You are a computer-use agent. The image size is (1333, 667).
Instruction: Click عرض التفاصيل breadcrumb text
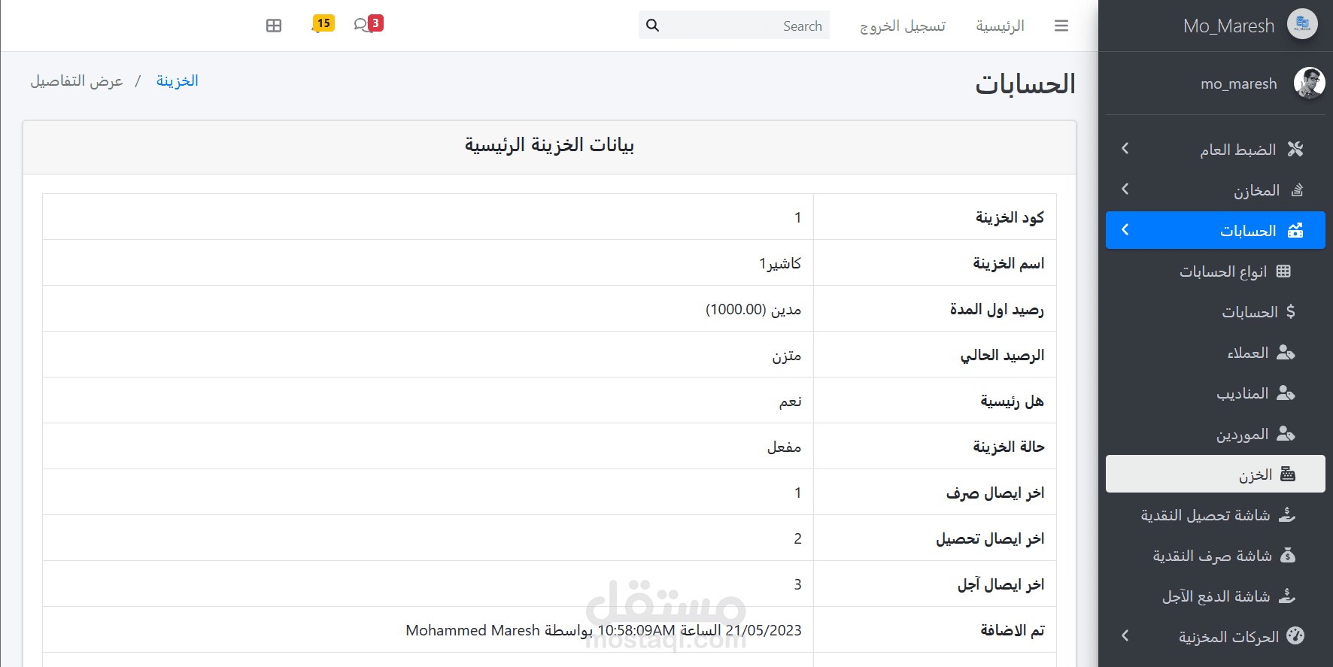click(x=77, y=80)
